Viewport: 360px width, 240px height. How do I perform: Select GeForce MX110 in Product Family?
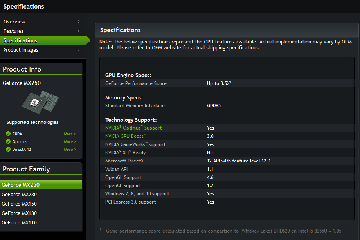[x=19, y=222]
